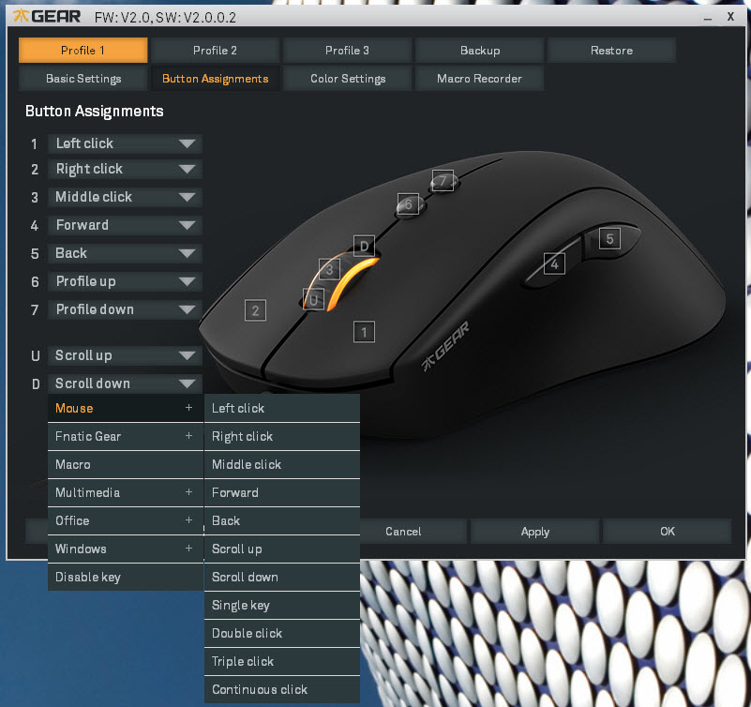Expand the Office submenu plus icon

click(188, 520)
